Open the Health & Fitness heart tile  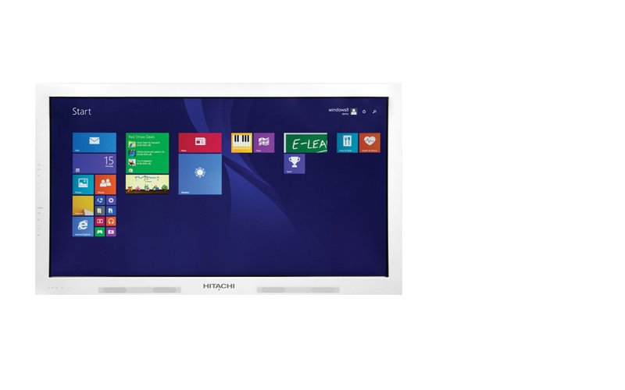[370, 143]
